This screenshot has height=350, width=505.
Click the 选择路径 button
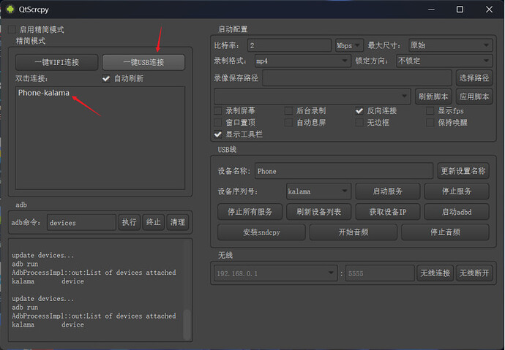tap(474, 77)
